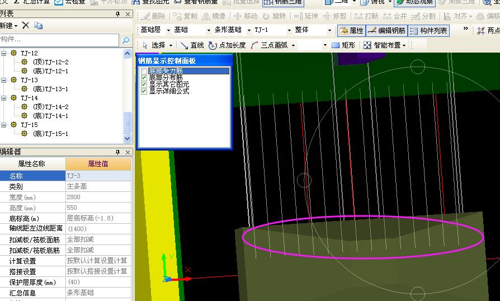
Task: Choose the 矩形 rectangle tool
Action: click(x=343, y=45)
